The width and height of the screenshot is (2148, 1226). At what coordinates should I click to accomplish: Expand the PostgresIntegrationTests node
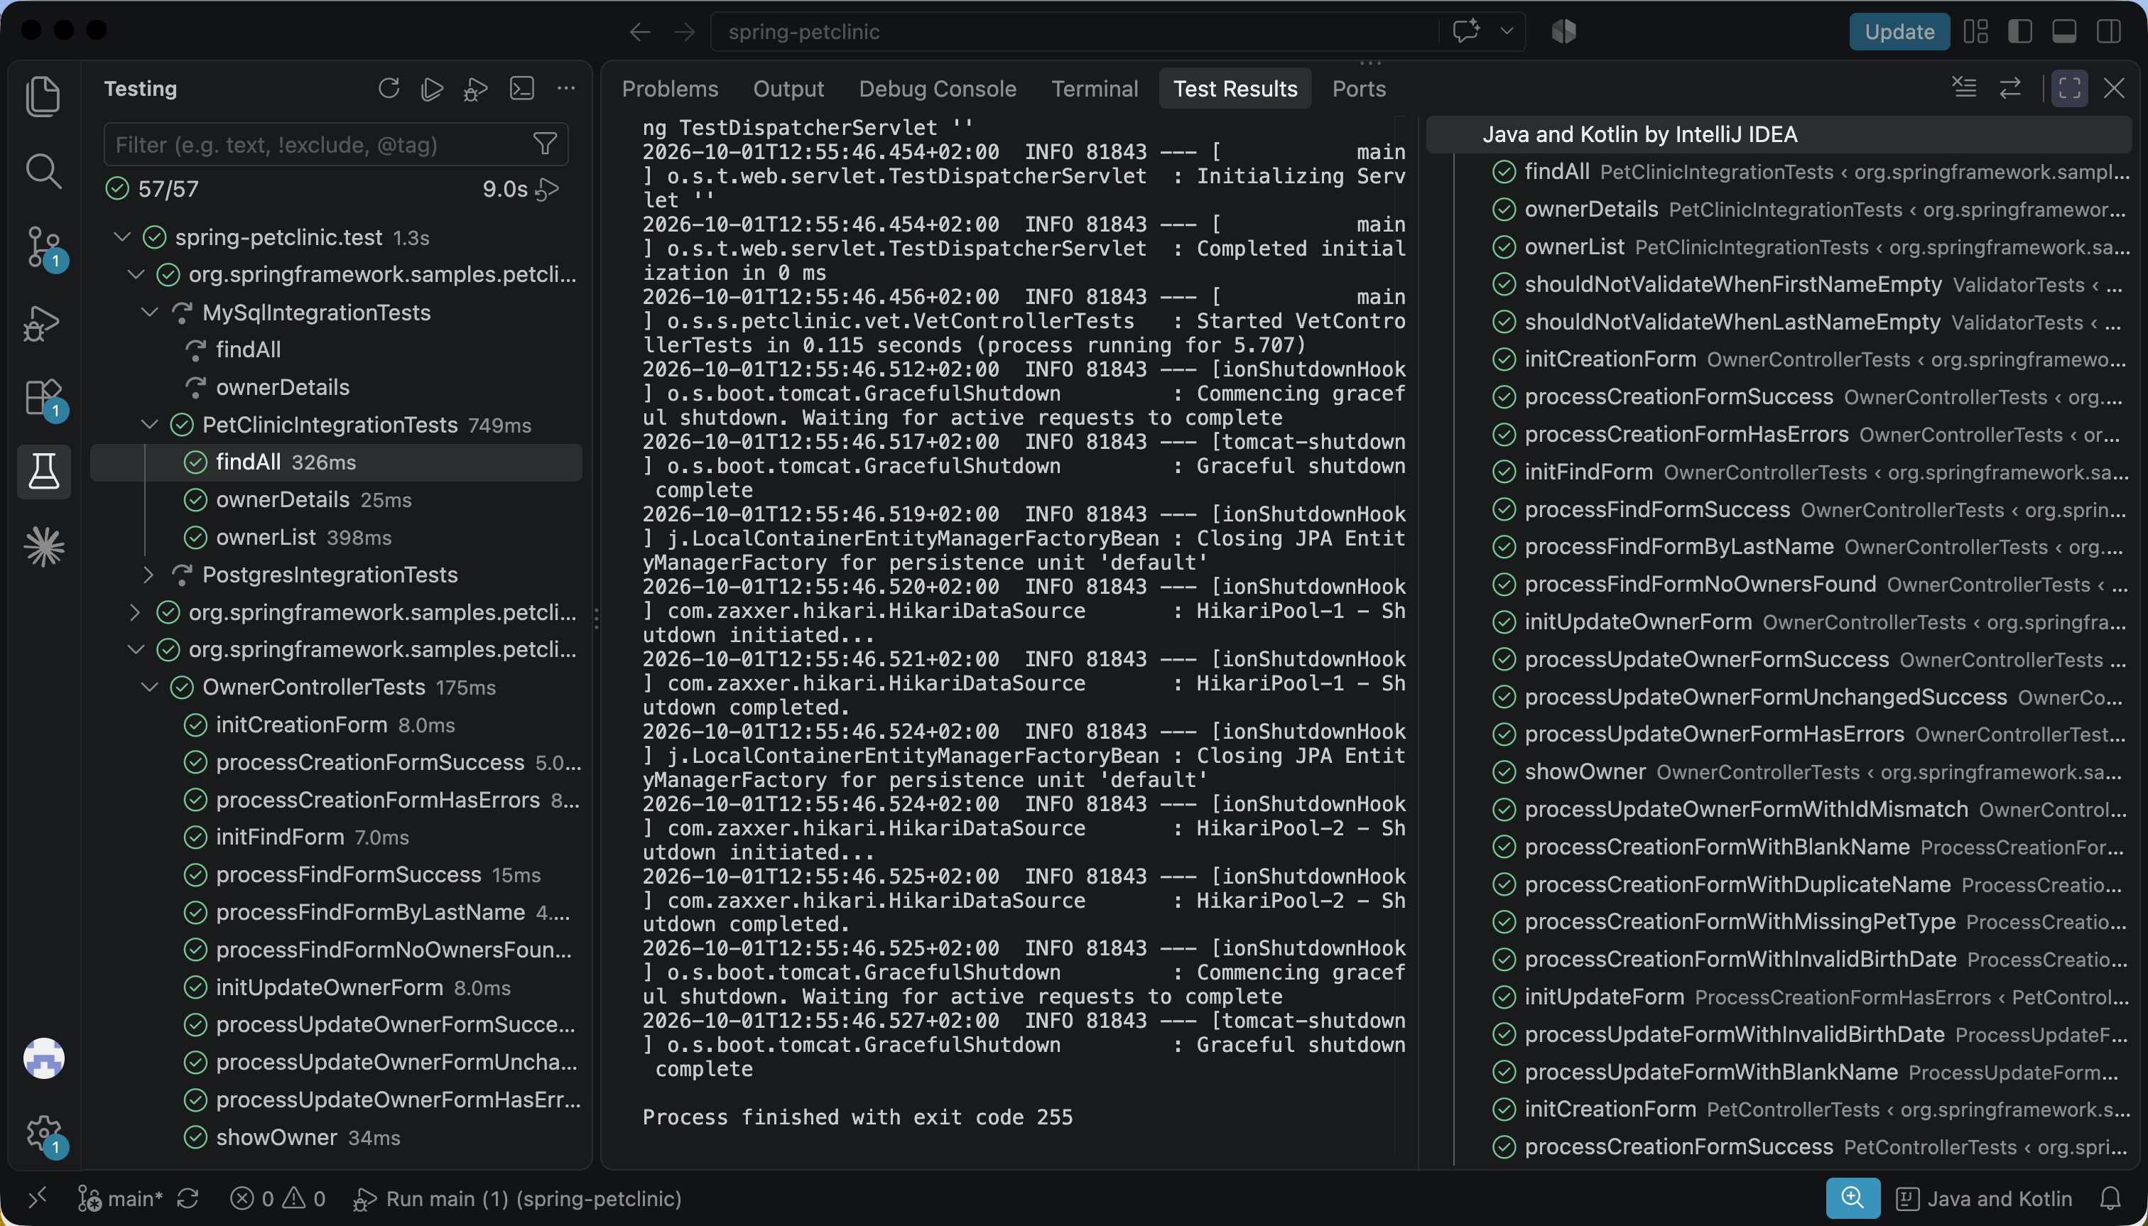click(x=149, y=574)
